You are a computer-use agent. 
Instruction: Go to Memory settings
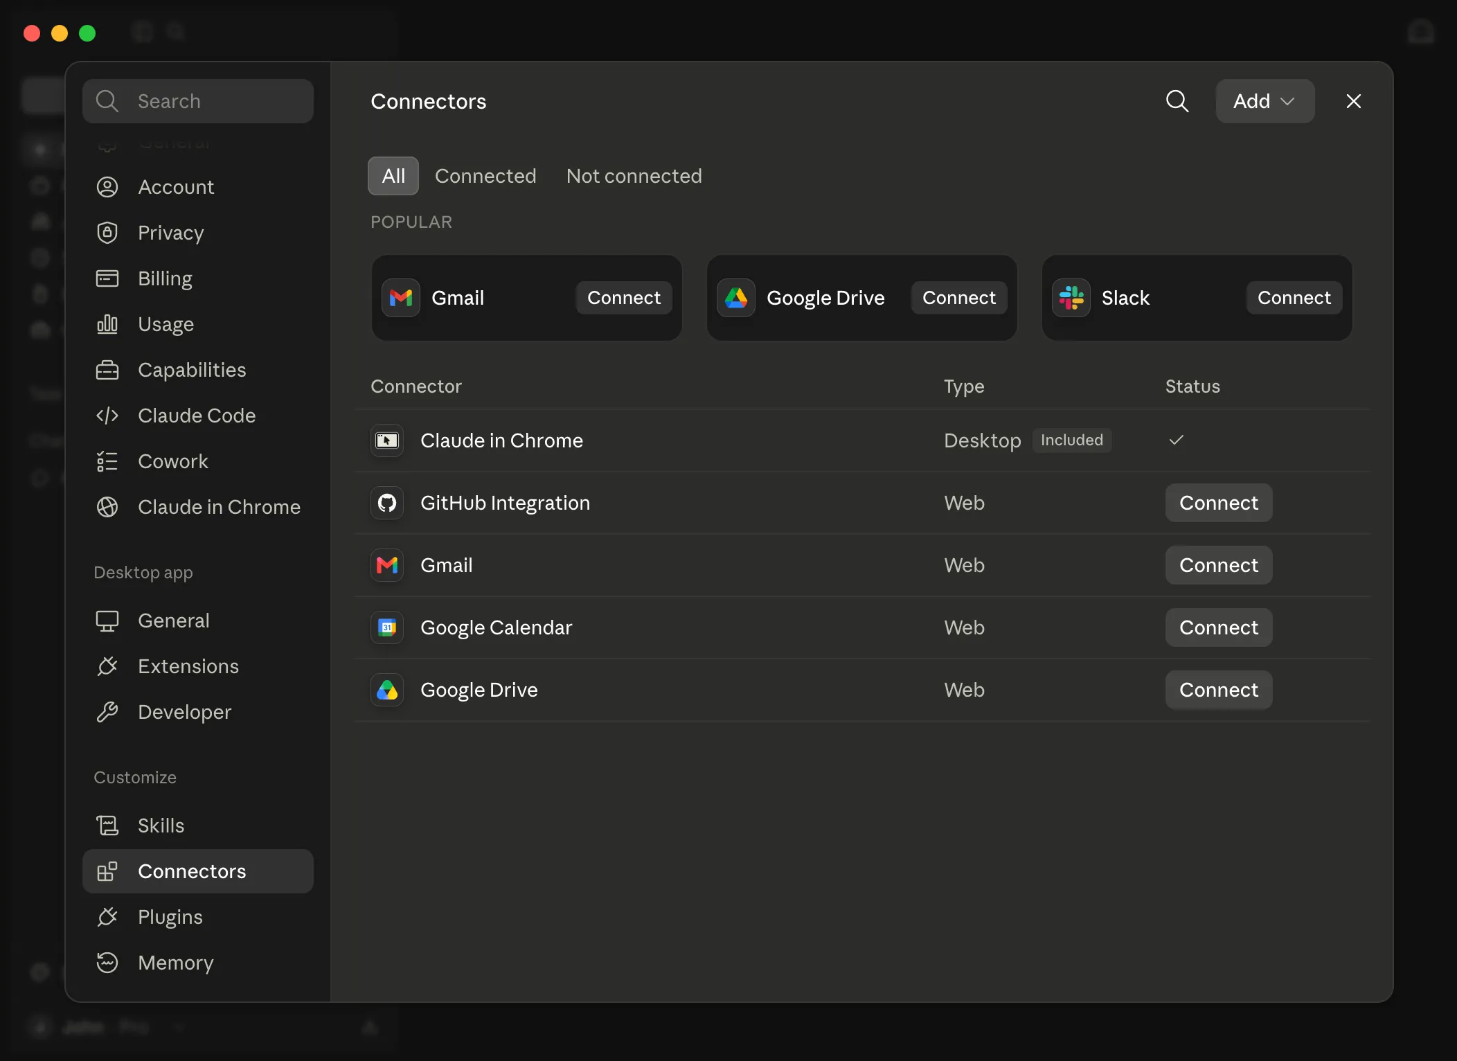pos(198,963)
